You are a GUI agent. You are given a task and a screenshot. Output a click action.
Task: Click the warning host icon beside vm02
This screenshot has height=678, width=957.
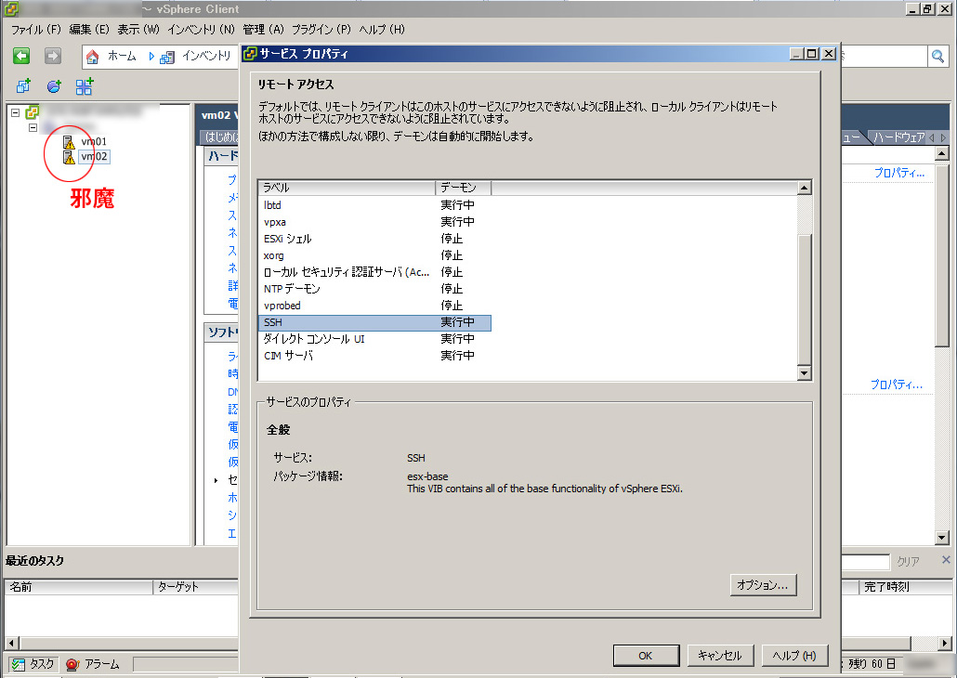[69, 157]
